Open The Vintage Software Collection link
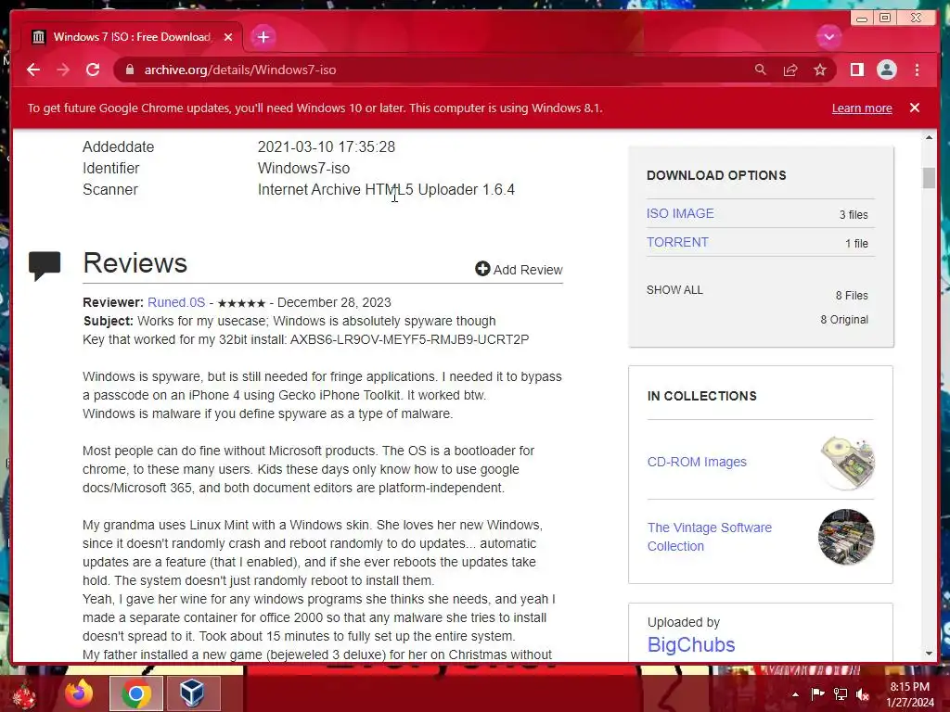The image size is (950, 712). click(710, 537)
